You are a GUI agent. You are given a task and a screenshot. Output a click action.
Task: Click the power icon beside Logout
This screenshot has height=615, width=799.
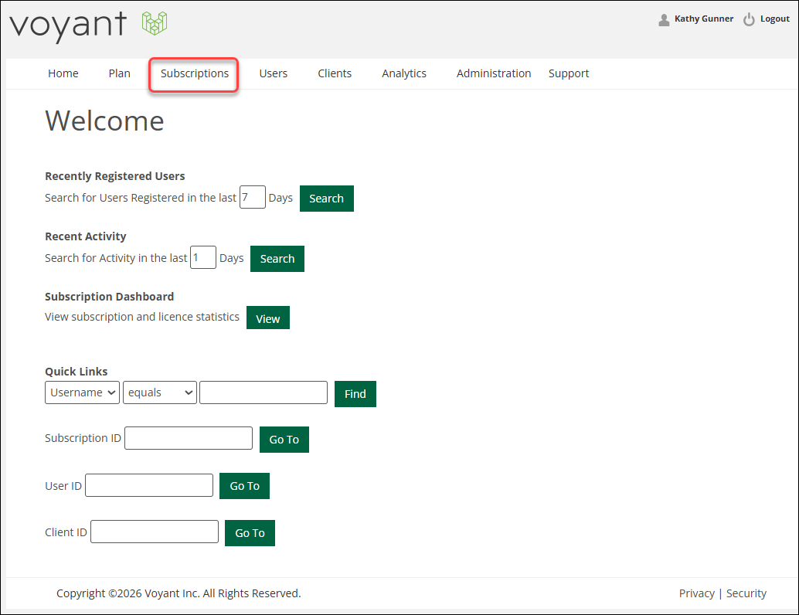coord(749,19)
